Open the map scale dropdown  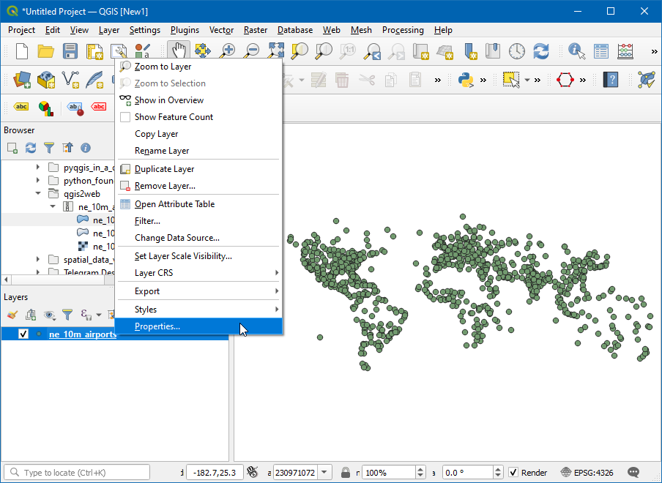(325, 473)
